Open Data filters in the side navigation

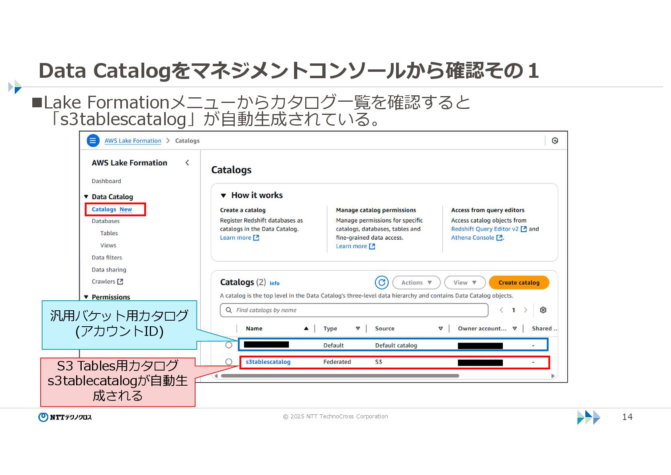click(107, 258)
